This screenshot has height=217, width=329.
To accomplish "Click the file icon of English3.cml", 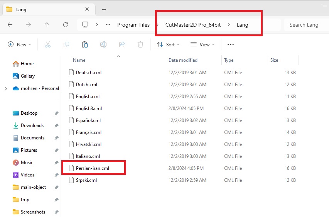I will (x=71, y=108).
